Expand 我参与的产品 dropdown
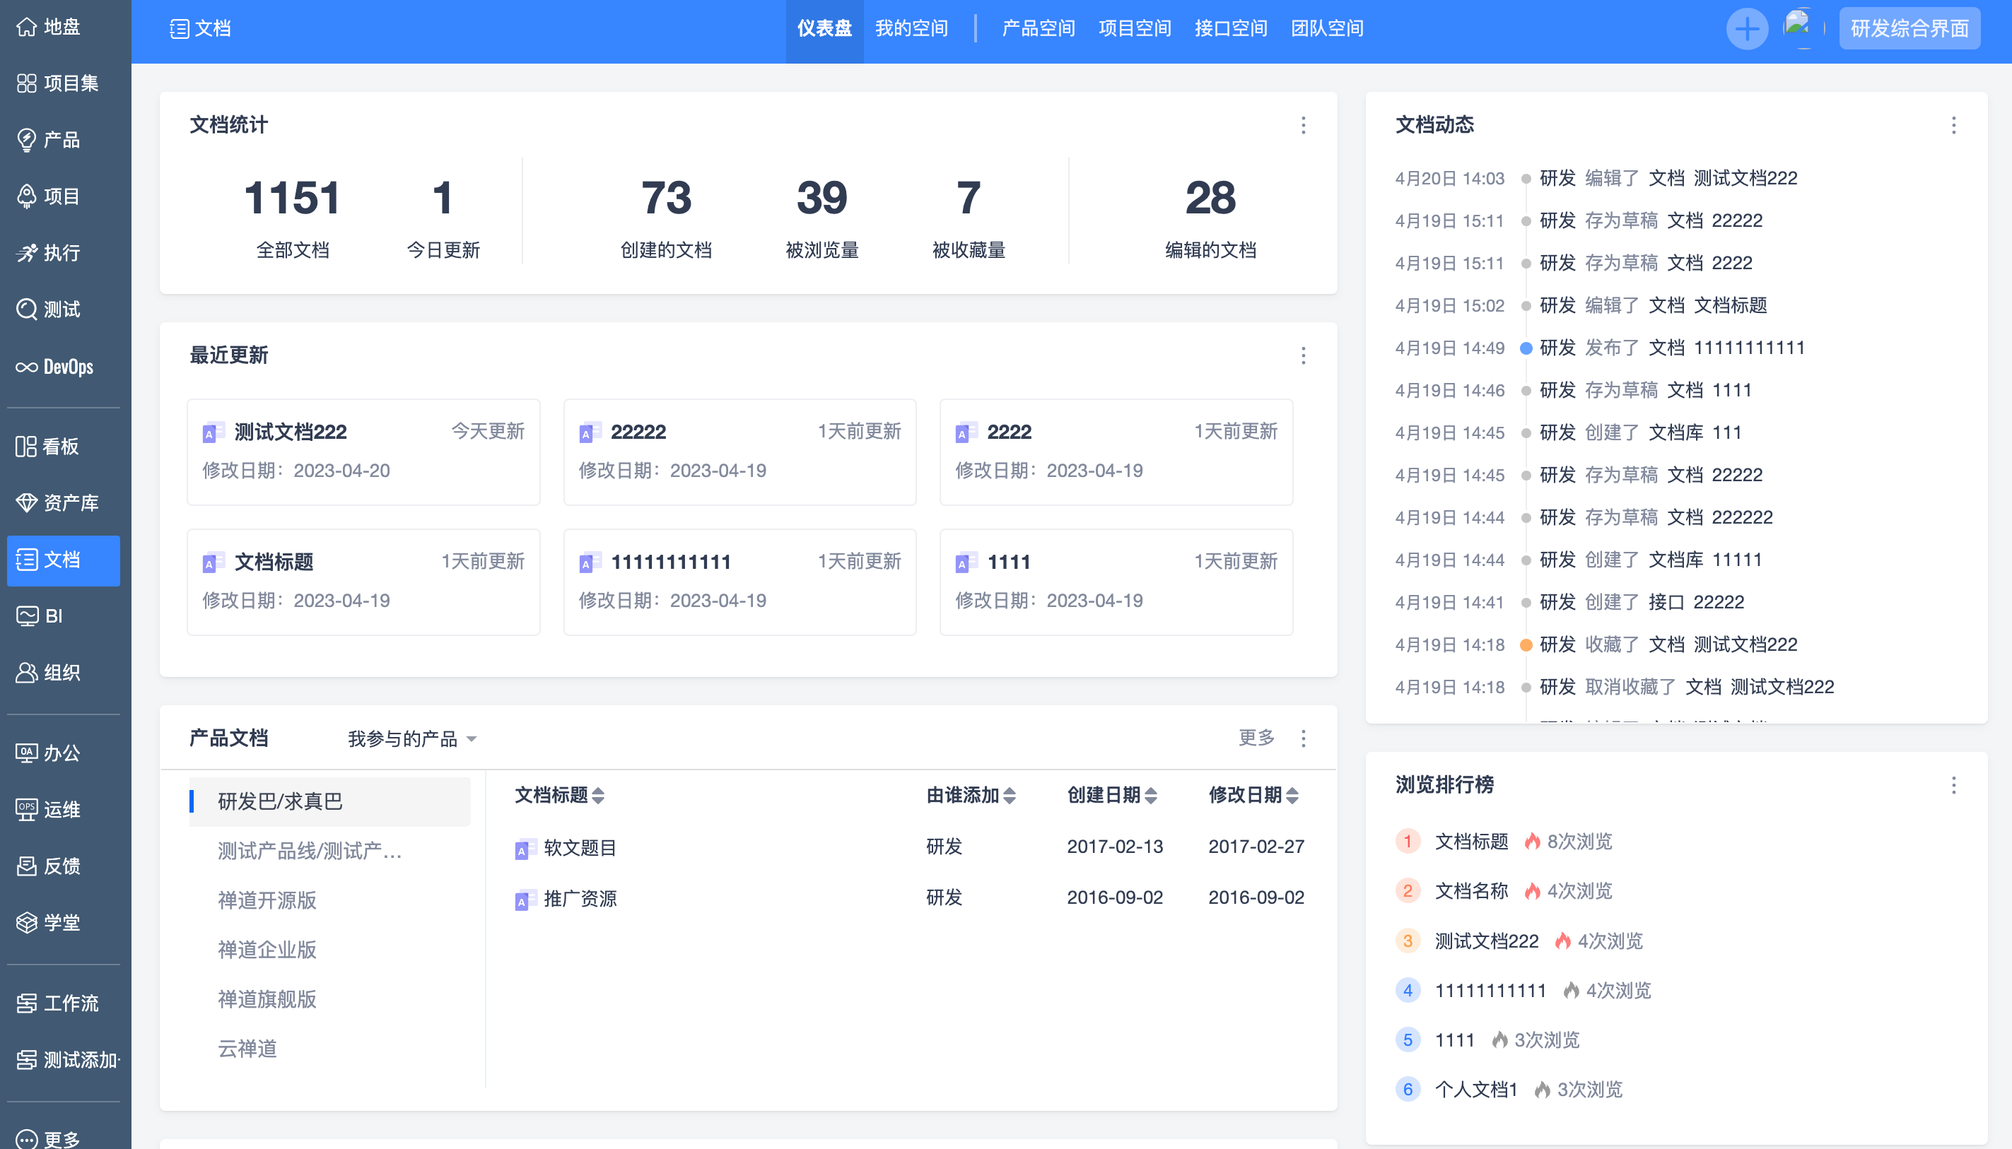2012x1149 pixels. (x=412, y=738)
